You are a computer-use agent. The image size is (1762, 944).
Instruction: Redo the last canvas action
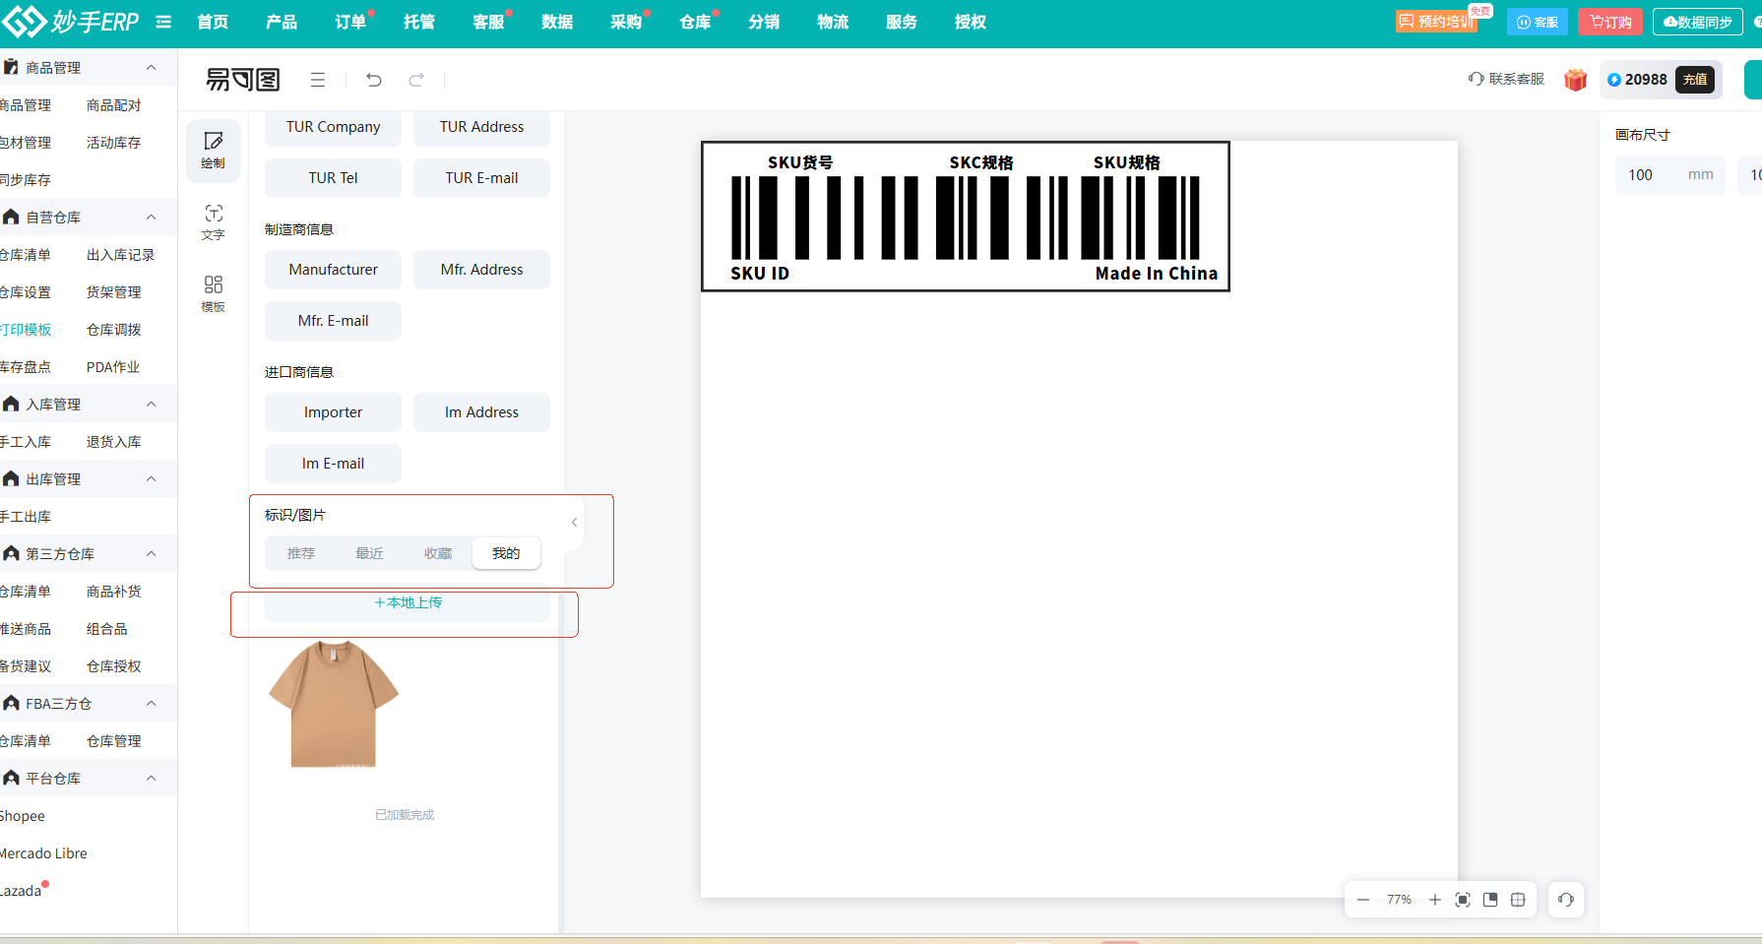tap(416, 80)
